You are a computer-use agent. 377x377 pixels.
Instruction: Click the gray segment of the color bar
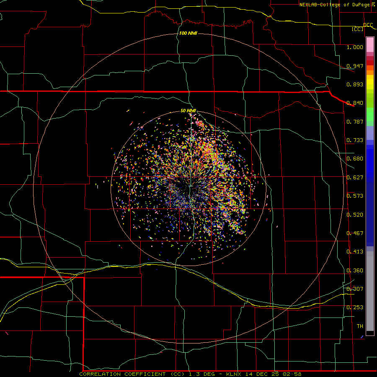pyautogui.click(x=370, y=291)
